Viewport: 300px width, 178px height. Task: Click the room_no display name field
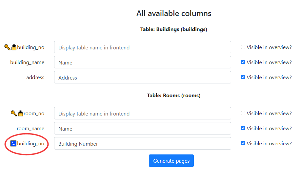[x=142, y=114]
